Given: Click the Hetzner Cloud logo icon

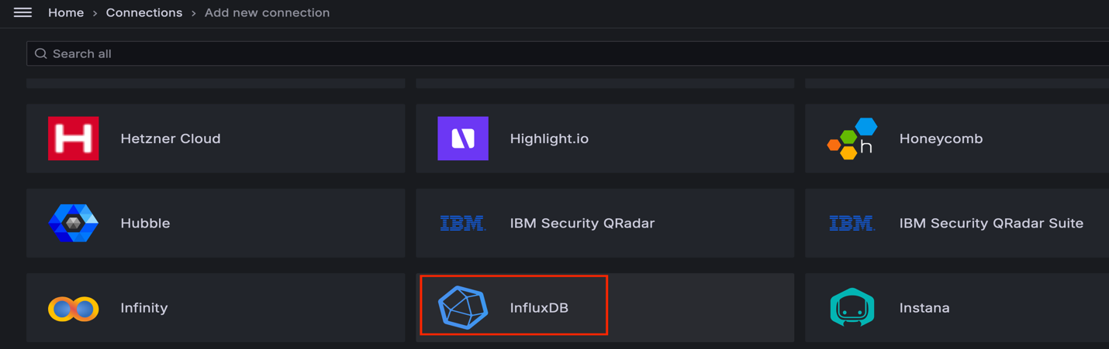Looking at the screenshot, I should 74,139.
